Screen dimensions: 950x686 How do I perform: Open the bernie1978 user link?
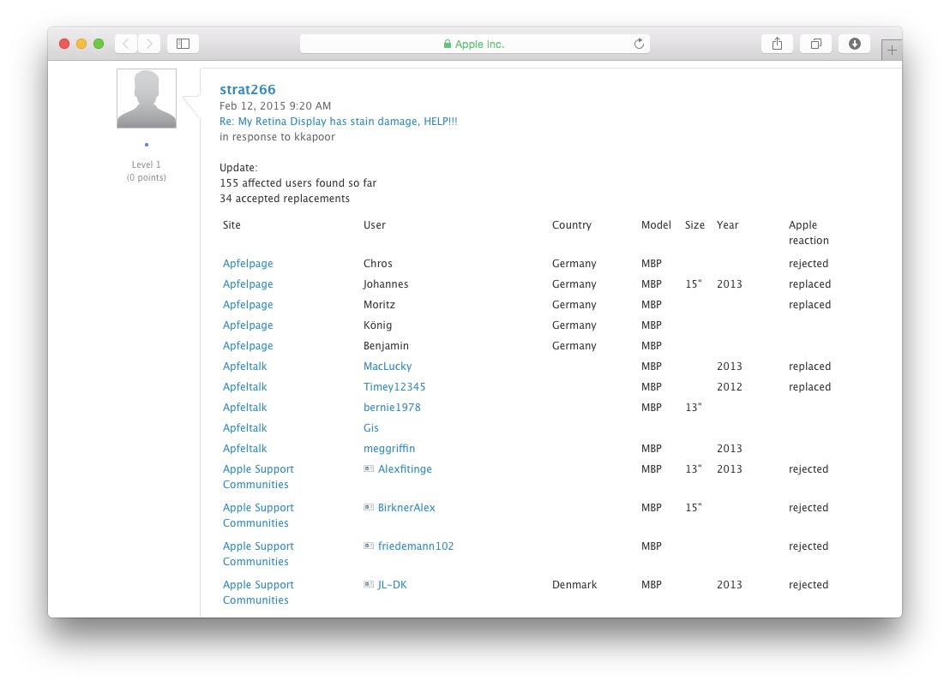[x=392, y=408]
